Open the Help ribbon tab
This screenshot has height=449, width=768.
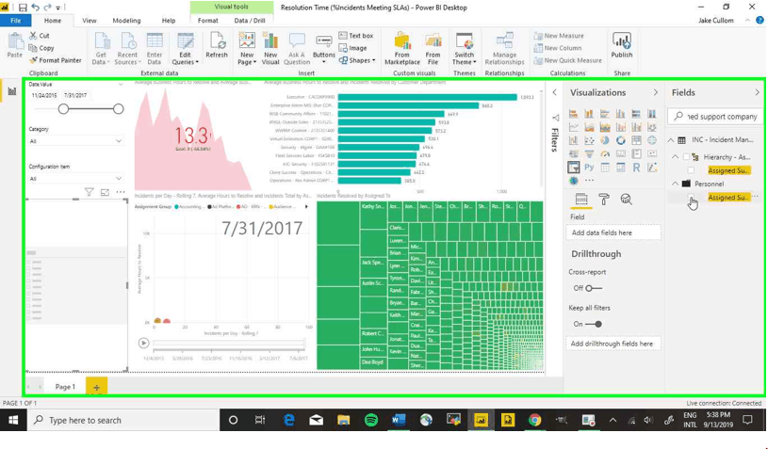[169, 21]
